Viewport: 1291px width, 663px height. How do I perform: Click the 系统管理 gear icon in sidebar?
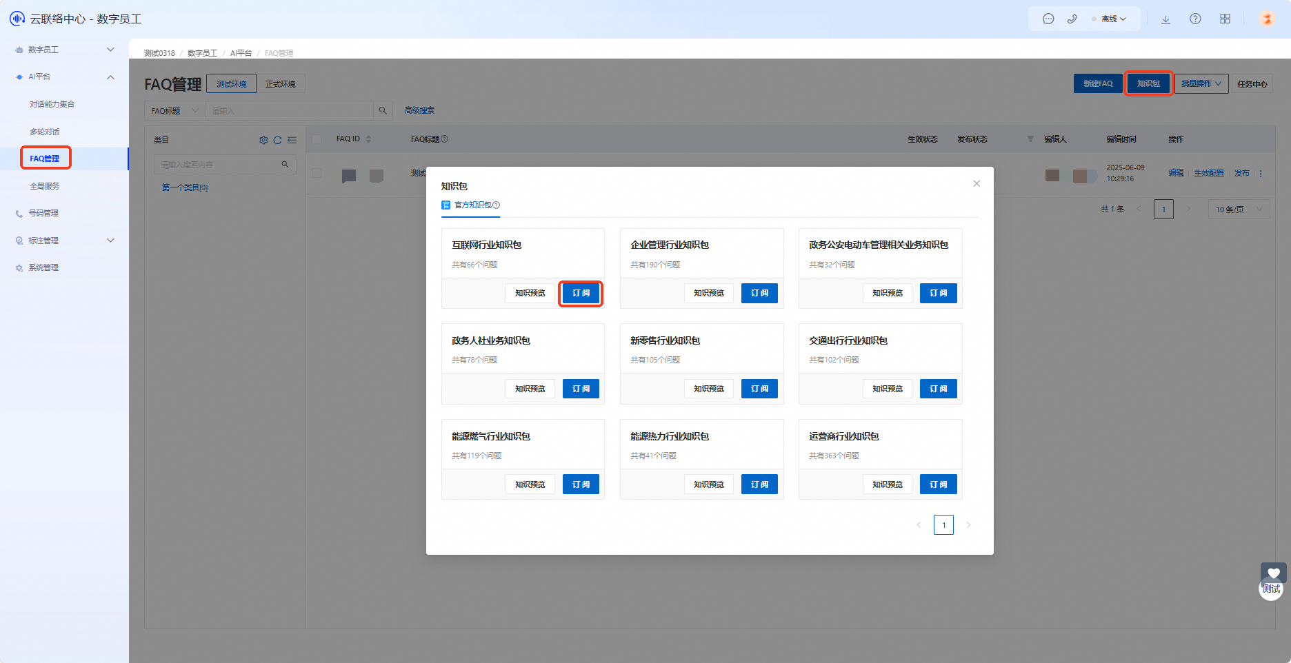coord(19,268)
